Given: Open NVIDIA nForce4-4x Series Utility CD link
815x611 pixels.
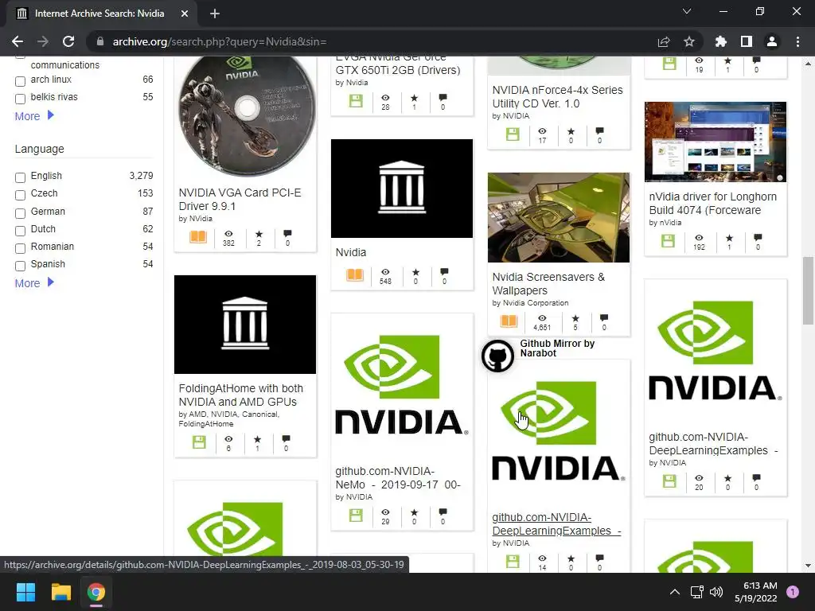Looking at the screenshot, I should click(557, 96).
